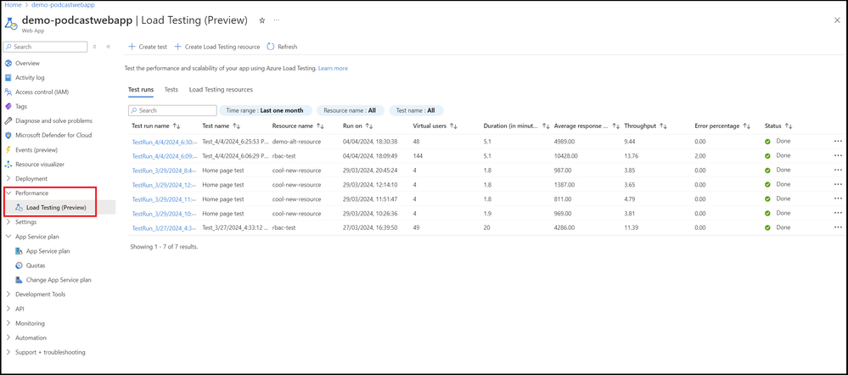
Task: Open Diagnose and solve problems
Action: (53, 121)
